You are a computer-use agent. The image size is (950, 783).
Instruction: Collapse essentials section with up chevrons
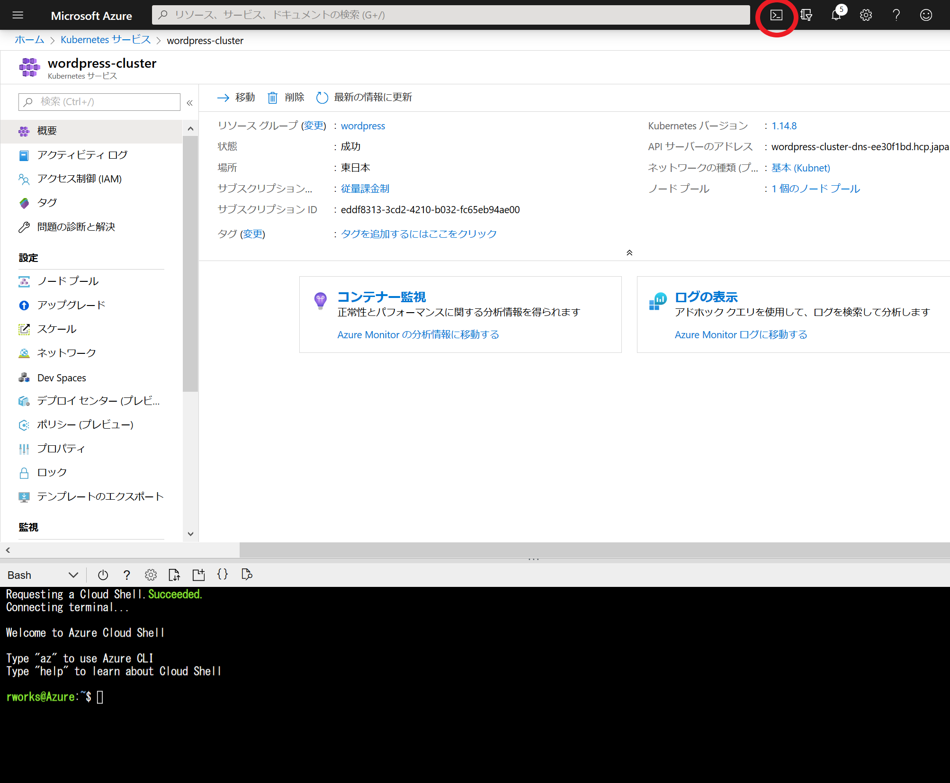pyautogui.click(x=629, y=252)
